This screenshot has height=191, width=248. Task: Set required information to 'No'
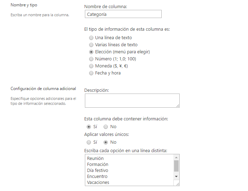point(106,127)
